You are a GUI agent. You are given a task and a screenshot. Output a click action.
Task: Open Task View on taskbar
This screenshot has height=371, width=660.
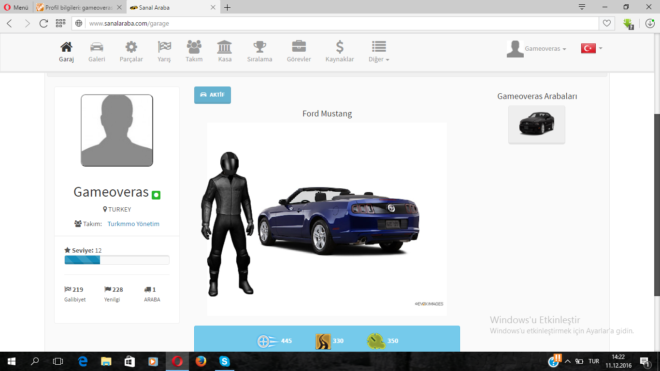[x=58, y=361]
